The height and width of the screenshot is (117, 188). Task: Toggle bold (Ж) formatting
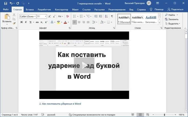(21, 22)
